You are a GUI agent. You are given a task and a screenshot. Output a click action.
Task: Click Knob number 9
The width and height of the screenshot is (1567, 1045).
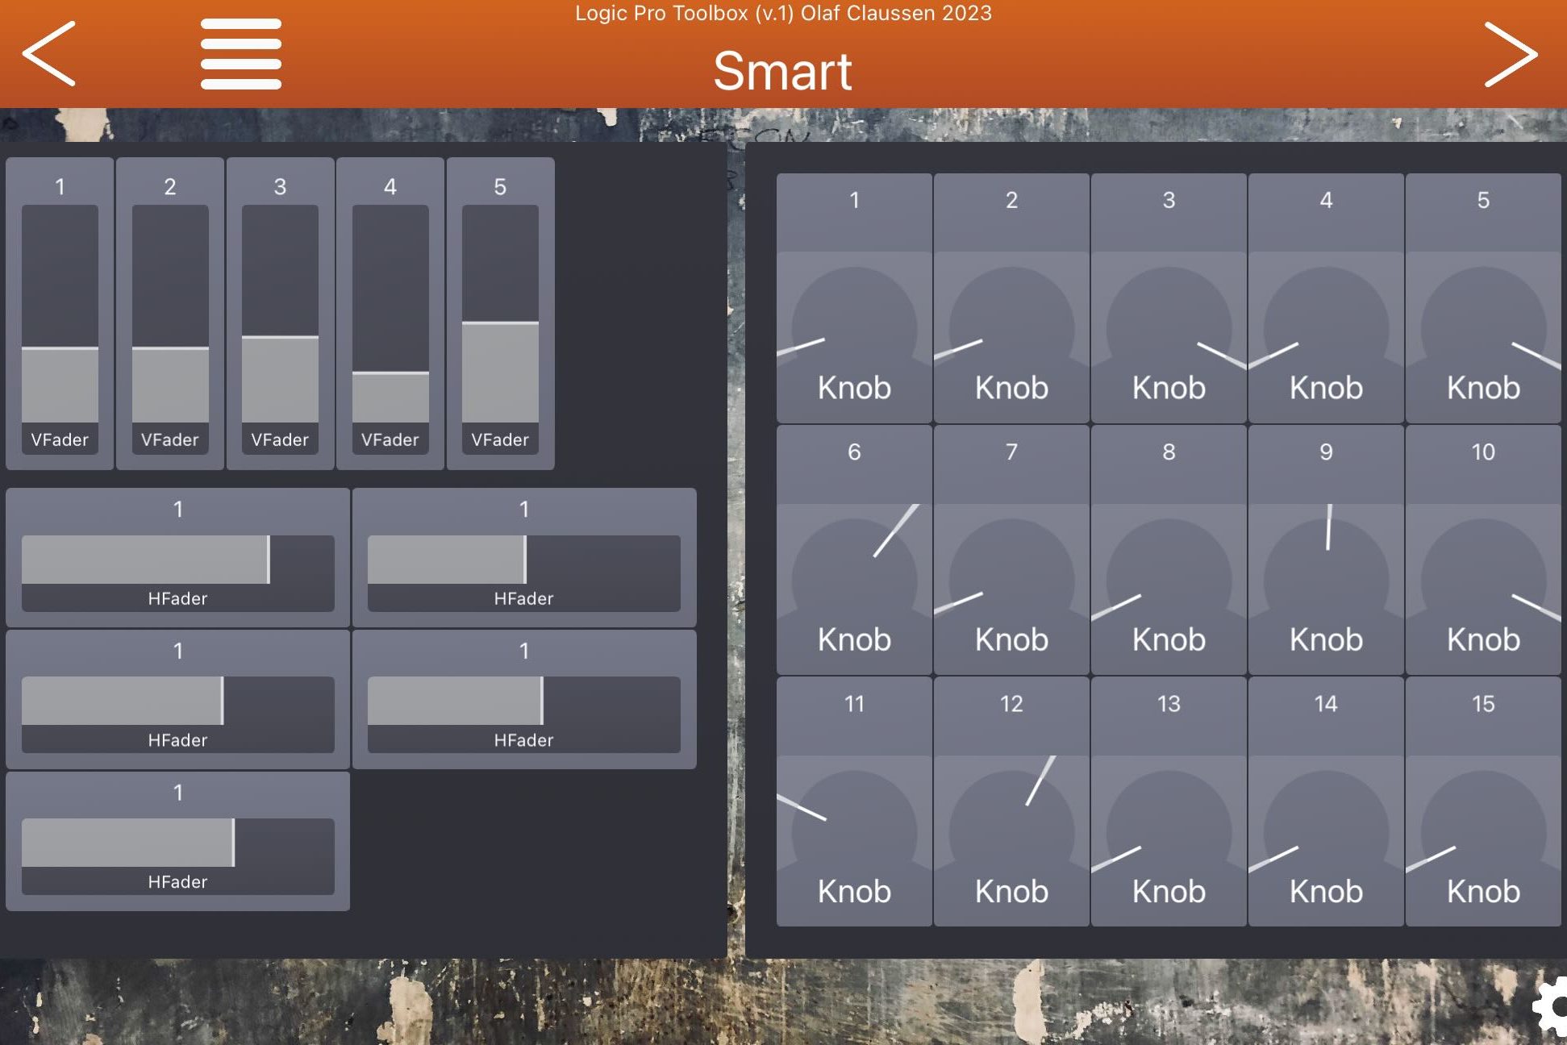pos(1326,580)
